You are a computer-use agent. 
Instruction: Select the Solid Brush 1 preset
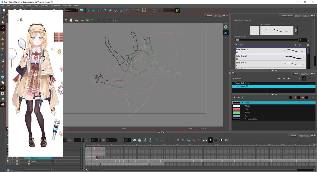click(271, 64)
